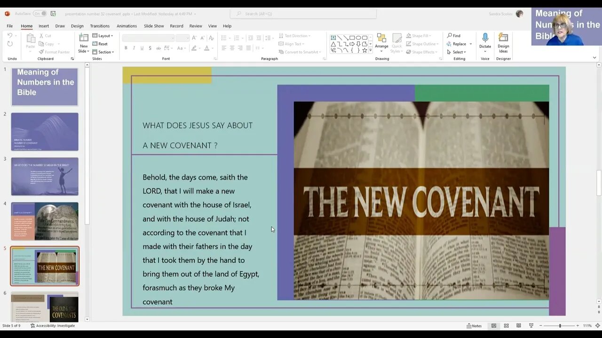The width and height of the screenshot is (602, 338).
Task: Click the Format Painter brush
Action: (41, 52)
